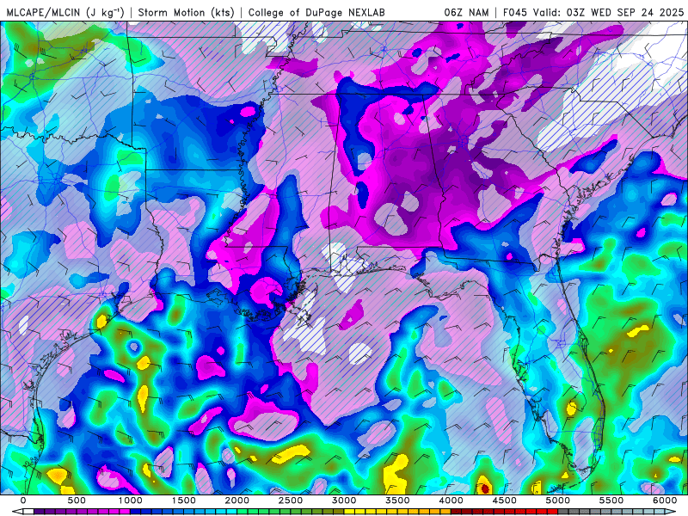This screenshot has height=516, width=688.
Task: Click the Storm Motion (kts) label
Action: (186, 12)
